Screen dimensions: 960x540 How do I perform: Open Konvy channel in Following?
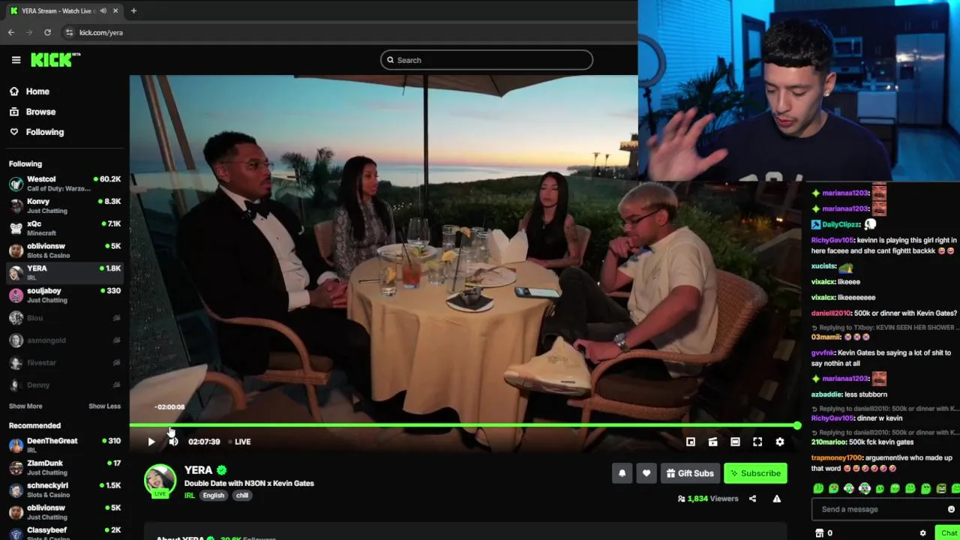click(x=64, y=206)
